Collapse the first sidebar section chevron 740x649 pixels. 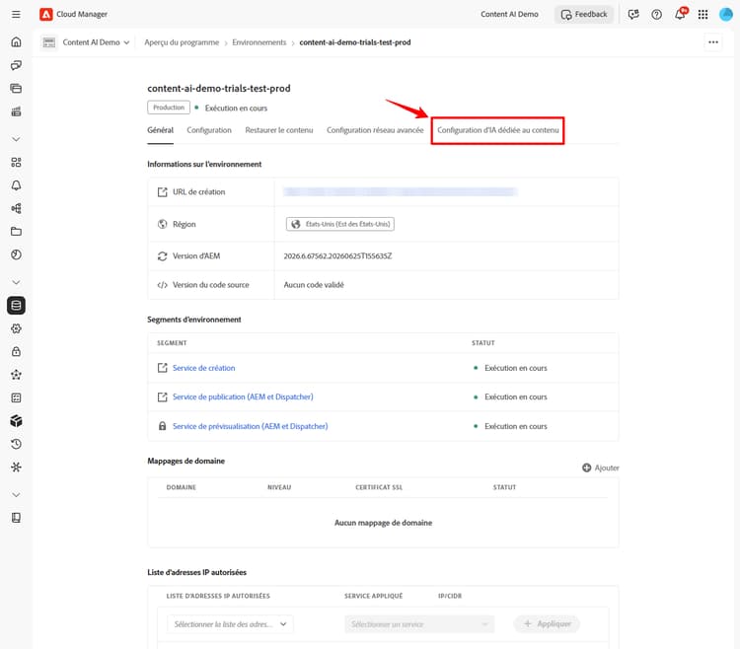tap(16, 139)
